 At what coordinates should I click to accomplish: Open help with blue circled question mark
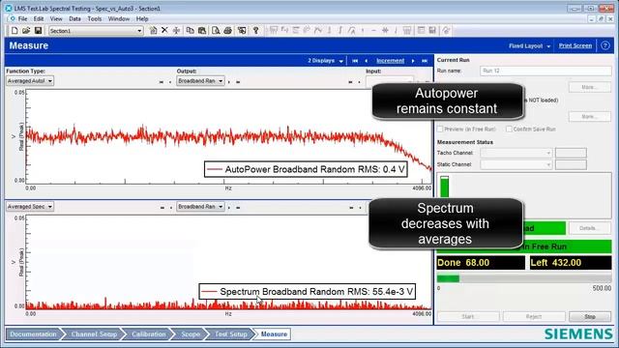pos(605,45)
